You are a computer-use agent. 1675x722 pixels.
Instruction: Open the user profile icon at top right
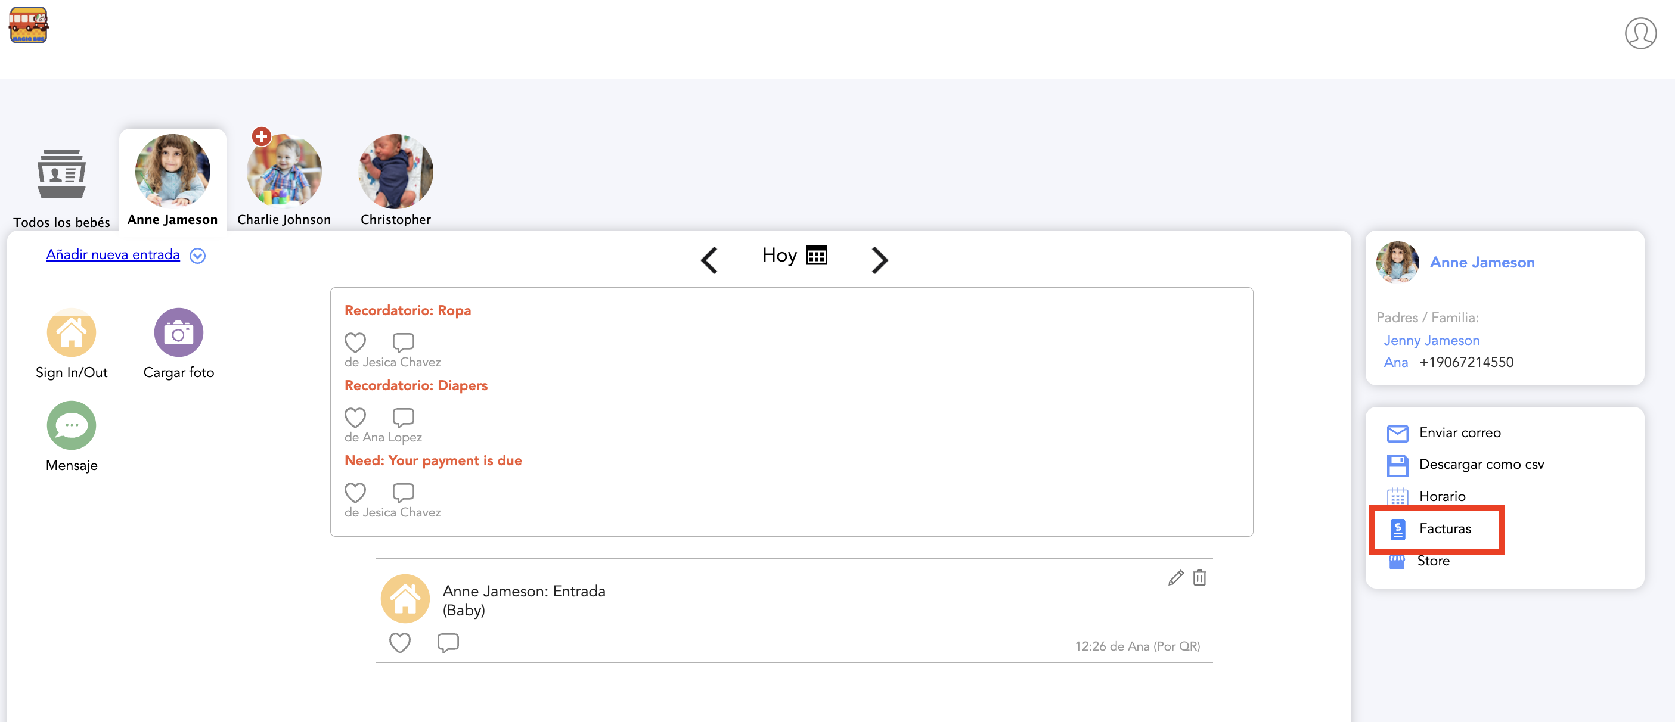tap(1639, 34)
